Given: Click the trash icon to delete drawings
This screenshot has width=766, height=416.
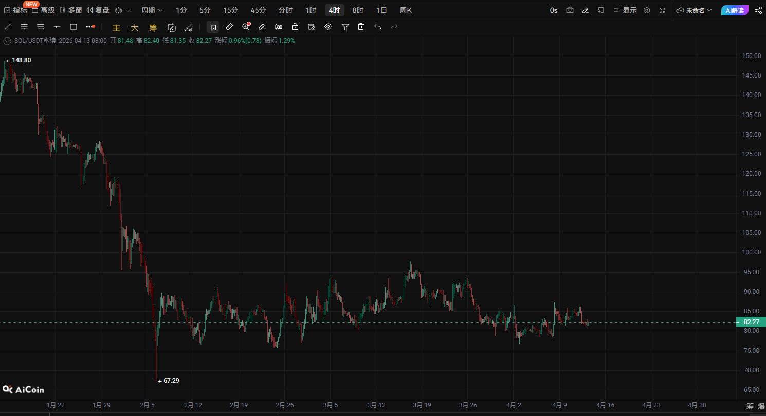Looking at the screenshot, I should pyautogui.click(x=361, y=27).
